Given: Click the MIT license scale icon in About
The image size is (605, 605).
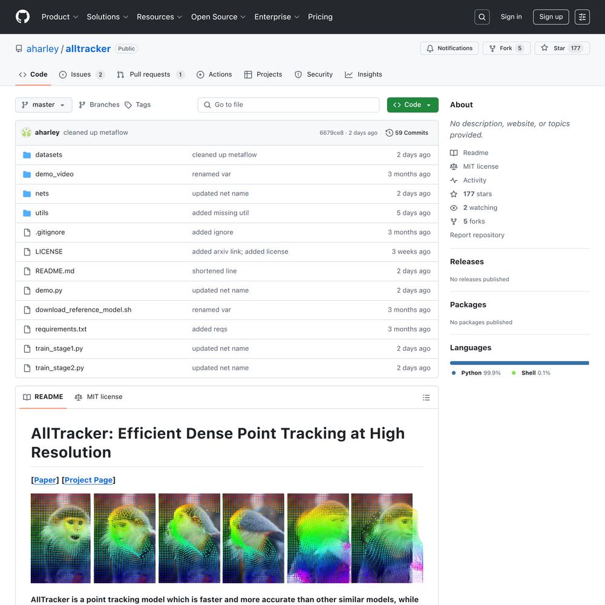Looking at the screenshot, I should (x=454, y=166).
